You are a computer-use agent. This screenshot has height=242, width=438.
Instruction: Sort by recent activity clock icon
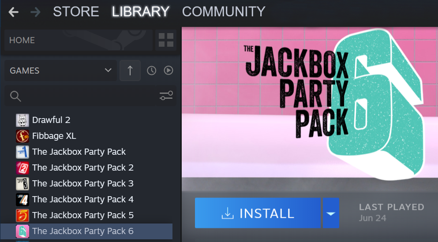[151, 71]
